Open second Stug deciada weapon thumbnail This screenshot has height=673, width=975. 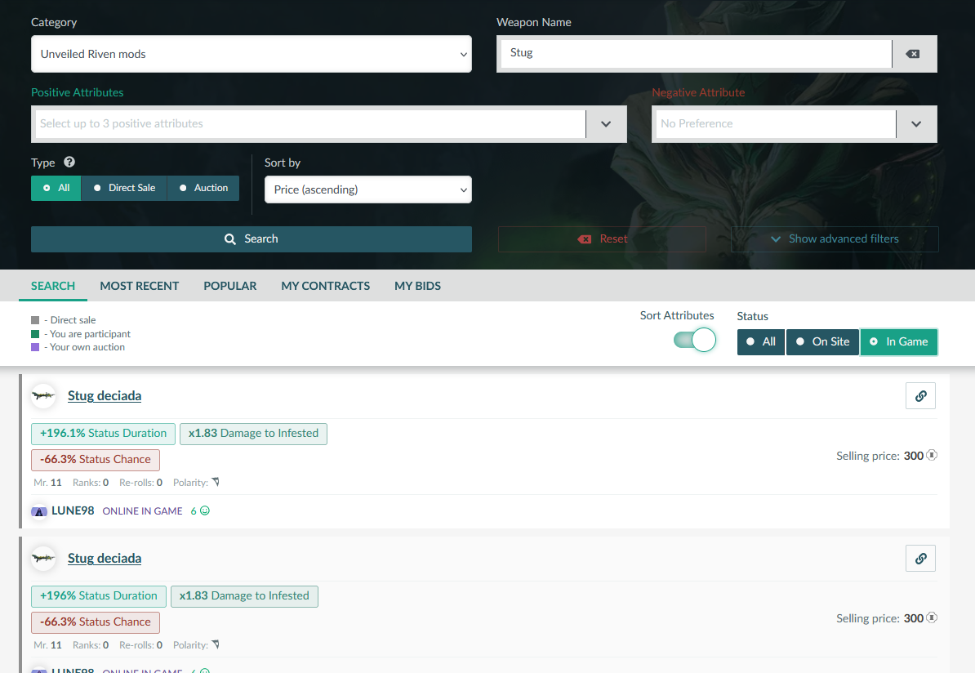43,559
